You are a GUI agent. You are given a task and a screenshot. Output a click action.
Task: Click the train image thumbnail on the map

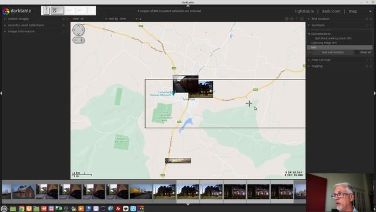(x=186, y=84)
